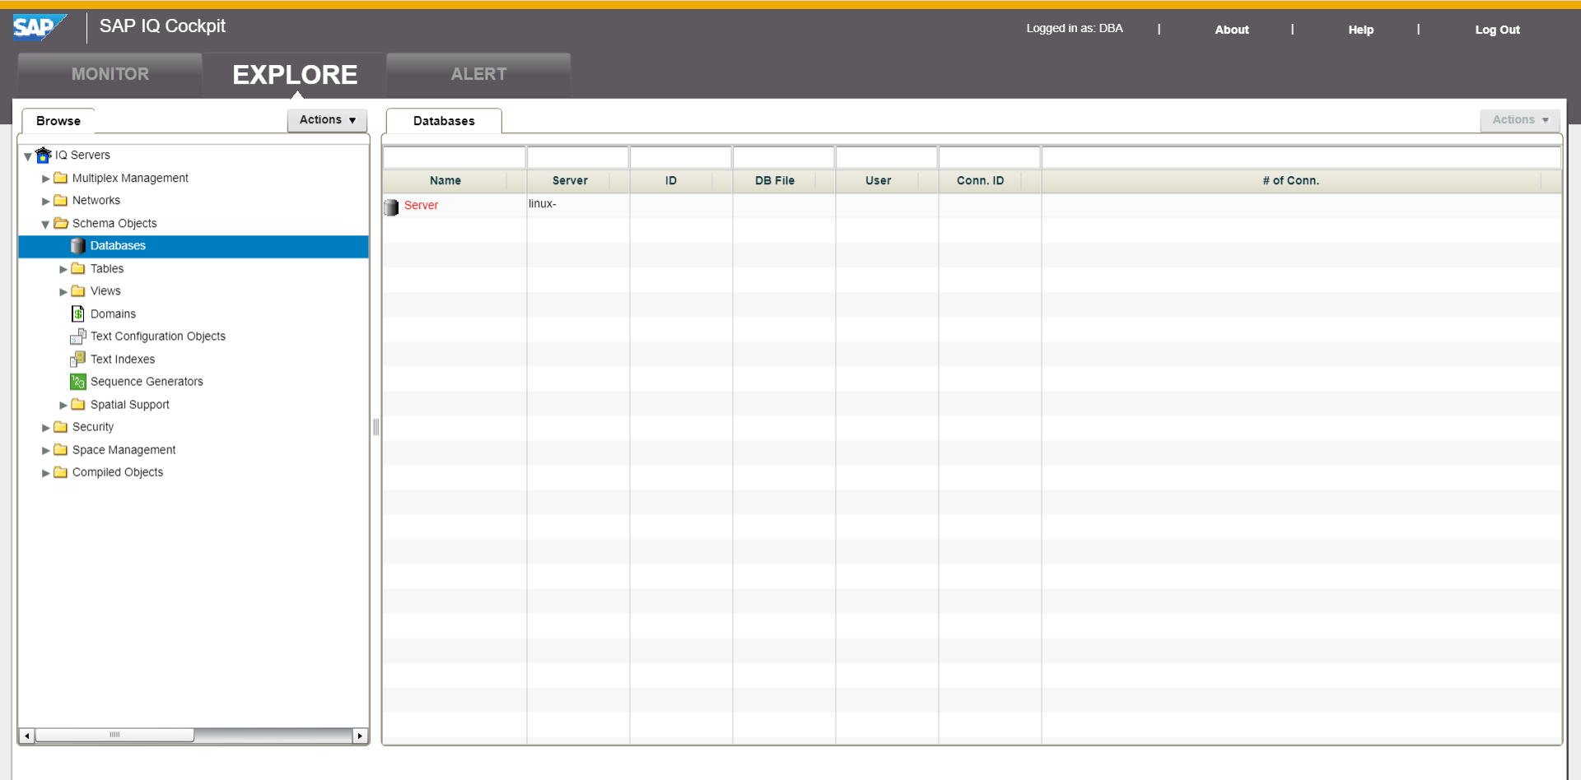The image size is (1581, 780).
Task: Switch to the ALERT tab
Action: 478,75
